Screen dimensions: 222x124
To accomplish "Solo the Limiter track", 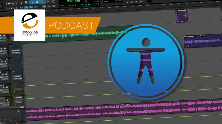I will (x=4, y=100).
